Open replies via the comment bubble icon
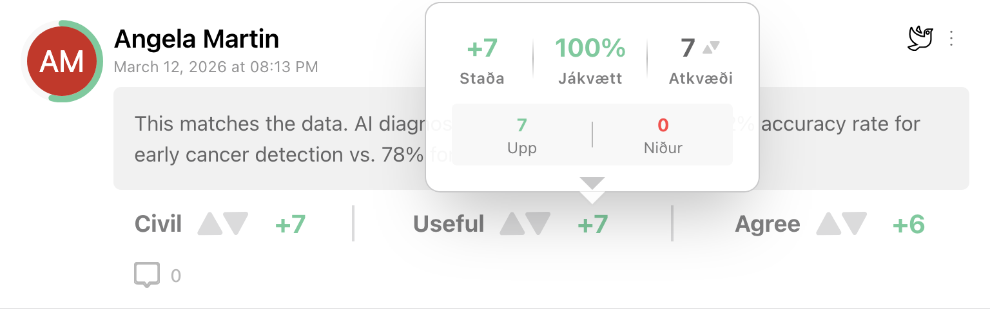 [x=146, y=275]
